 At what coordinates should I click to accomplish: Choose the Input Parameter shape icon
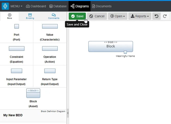(17, 71)
